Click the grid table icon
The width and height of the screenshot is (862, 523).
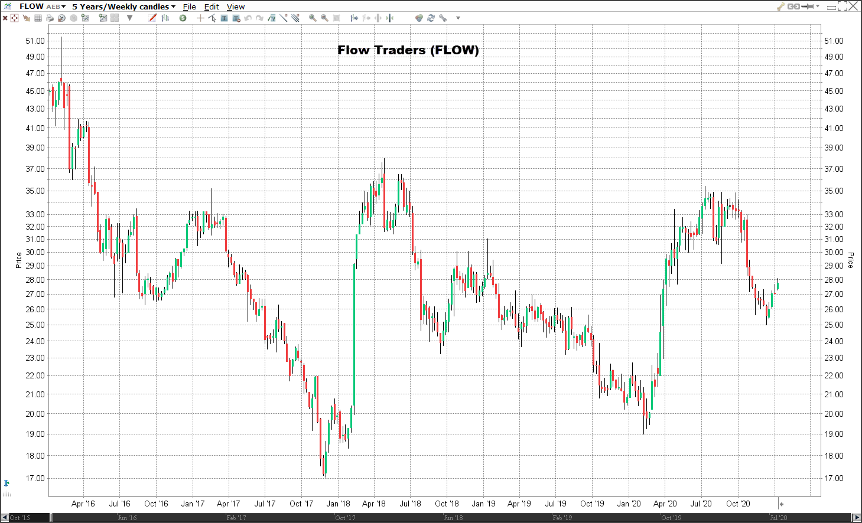(38, 18)
